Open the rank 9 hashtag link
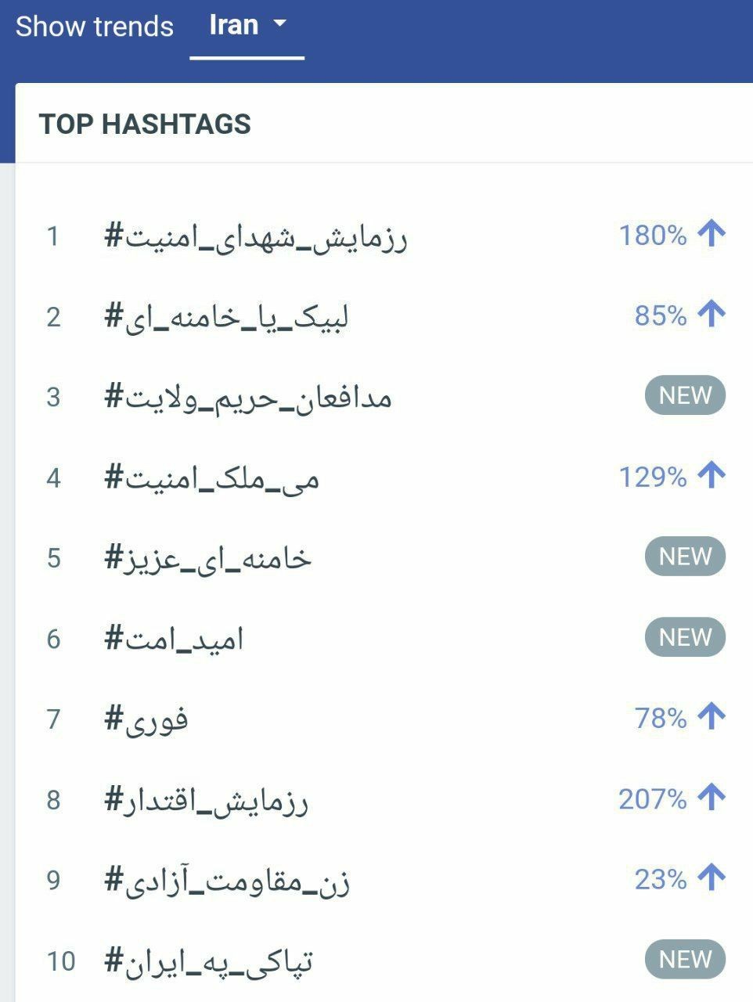The width and height of the screenshot is (753, 1002). pyautogui.click(x=227, y=880)
